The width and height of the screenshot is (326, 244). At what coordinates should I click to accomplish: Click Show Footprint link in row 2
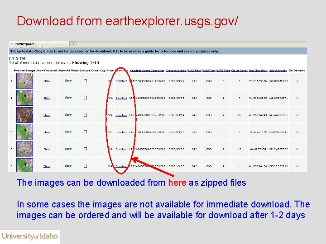click(47, 98)
